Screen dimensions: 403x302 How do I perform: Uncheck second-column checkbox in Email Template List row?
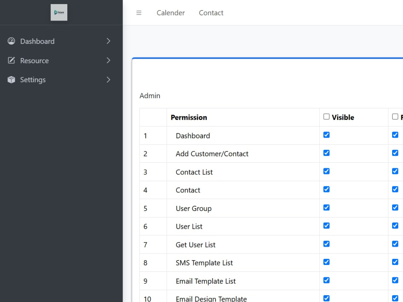395,280
